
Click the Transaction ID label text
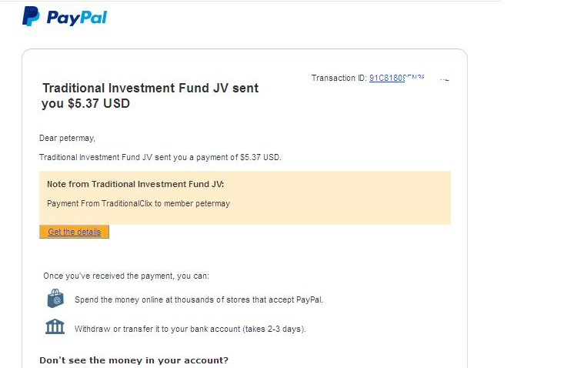click(x=339, y=79)
